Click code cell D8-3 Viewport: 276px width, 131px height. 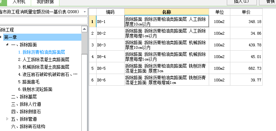[110, 45]
